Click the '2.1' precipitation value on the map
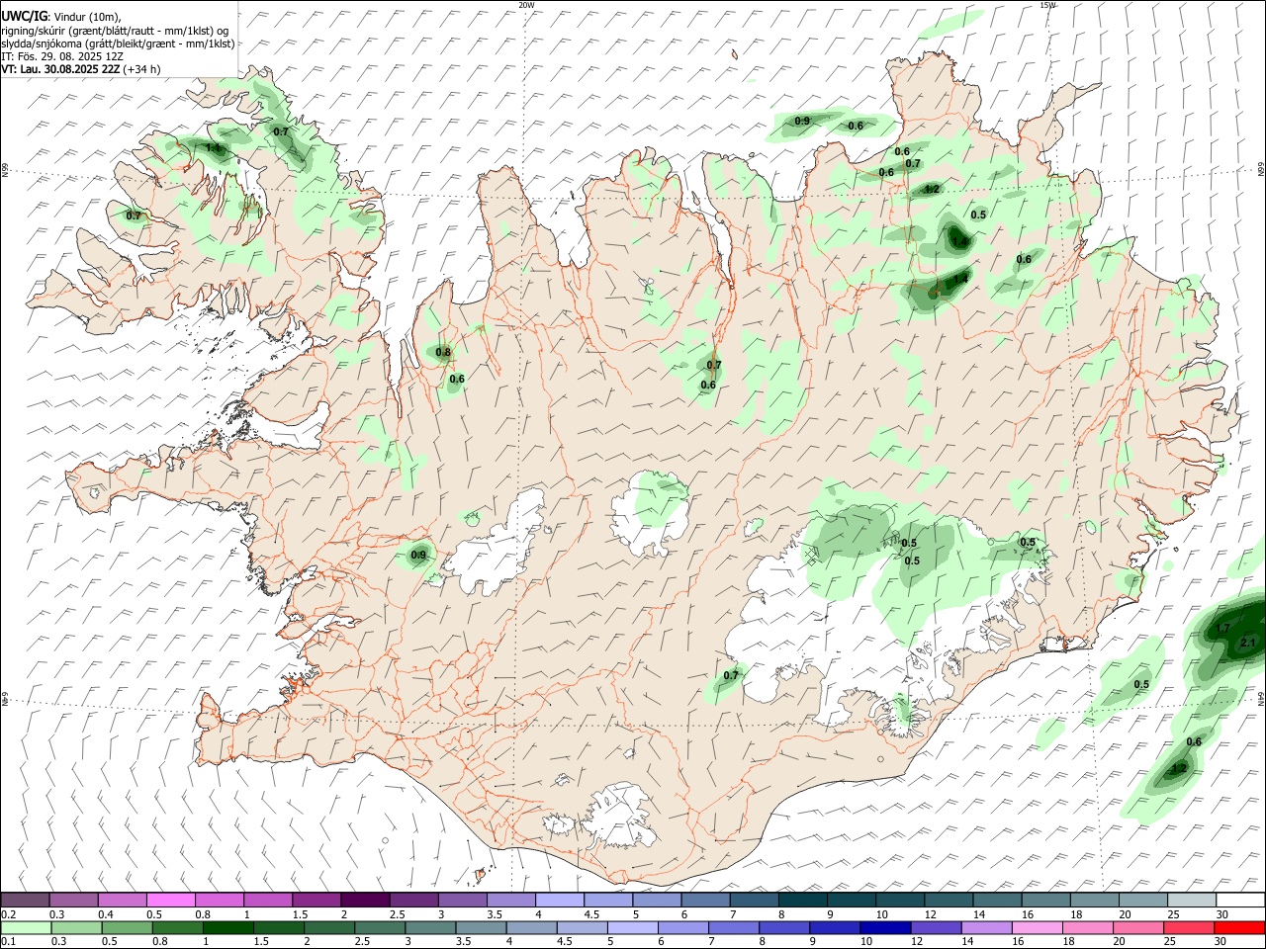Screen dimensions: 1266x949 click(x=1247, y=644)
